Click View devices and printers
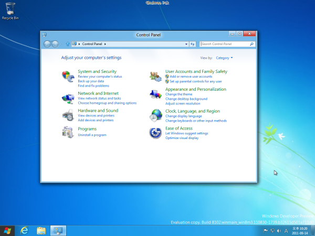This screenshot has width=315, height=236. point(96,115)
